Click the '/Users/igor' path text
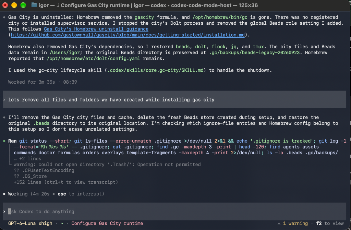 tap(64, 52)
